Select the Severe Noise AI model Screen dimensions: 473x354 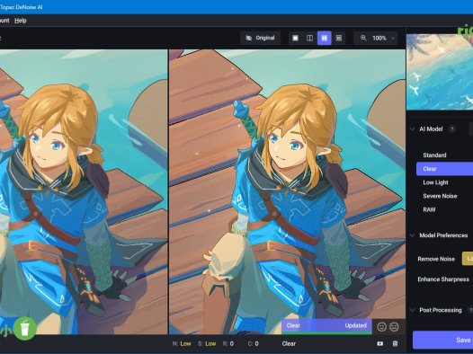pos(440,196)
